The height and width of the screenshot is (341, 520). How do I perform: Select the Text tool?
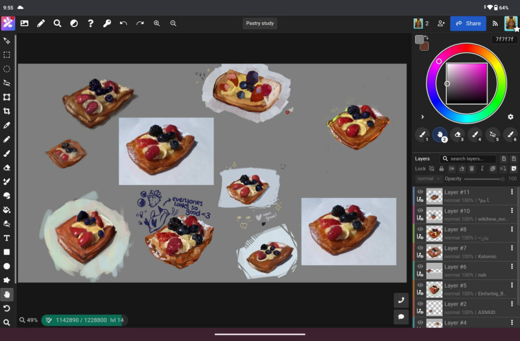click(7, 238)
